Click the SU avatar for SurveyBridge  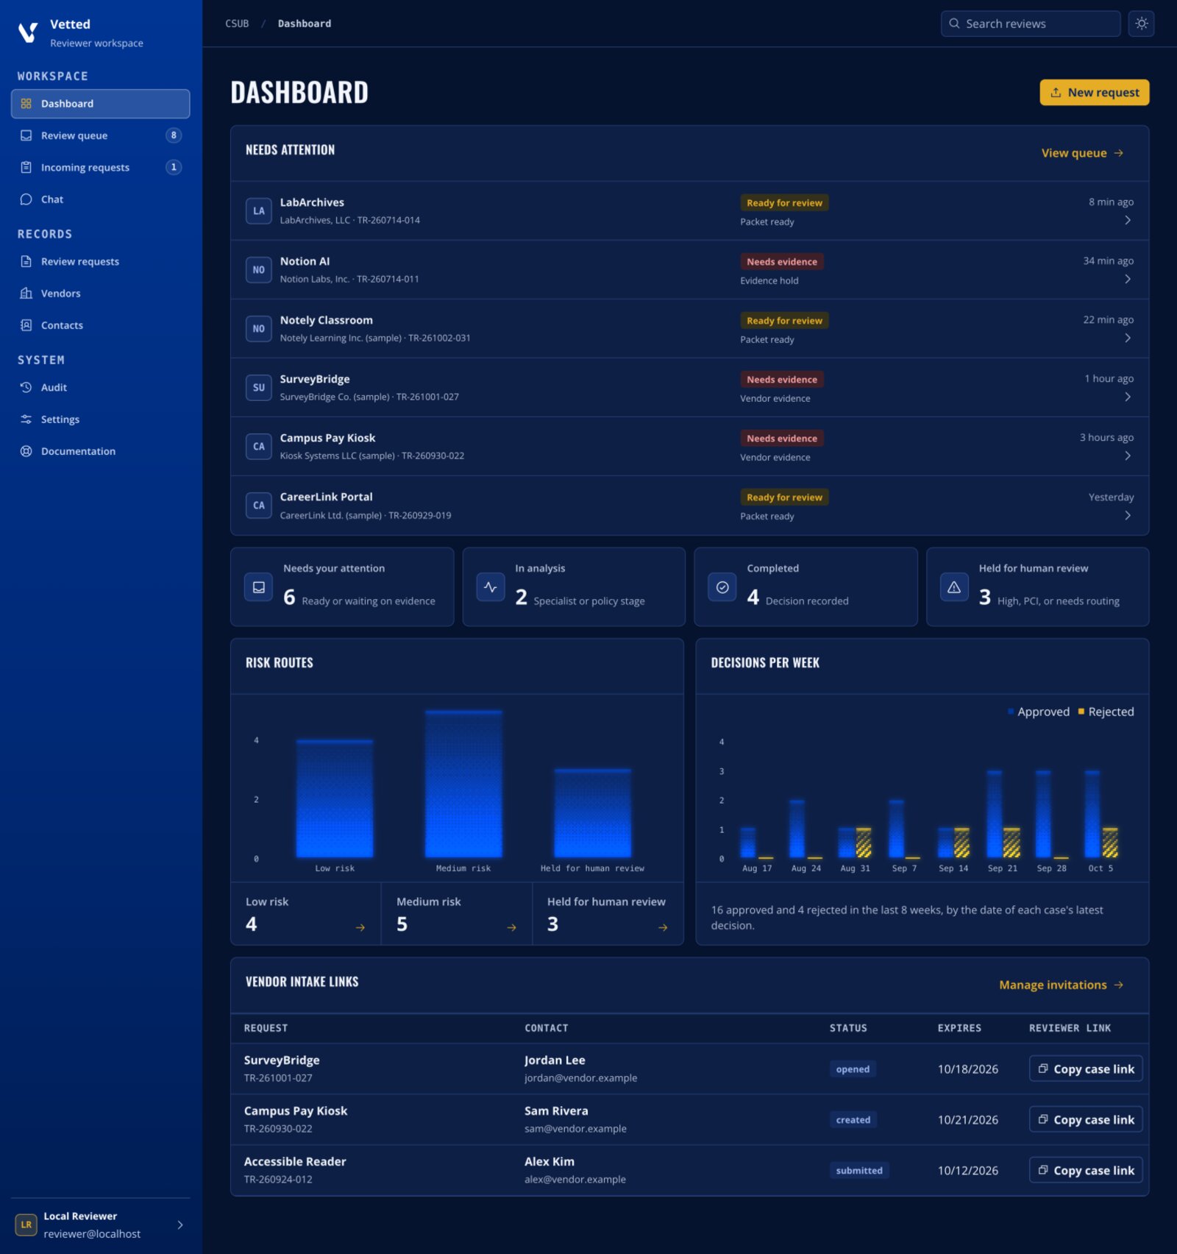[258, 388]
